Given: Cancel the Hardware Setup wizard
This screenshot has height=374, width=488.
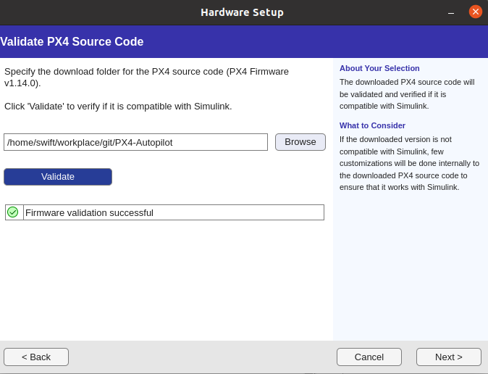Looking at the screenshot, I should tap(369, 357).
